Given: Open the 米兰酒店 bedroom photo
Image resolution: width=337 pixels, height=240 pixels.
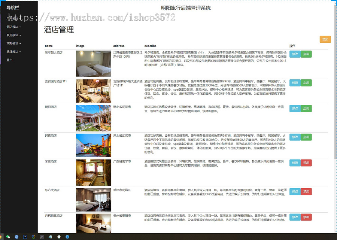Looking at the screenshot, I should tap(94, 173).
